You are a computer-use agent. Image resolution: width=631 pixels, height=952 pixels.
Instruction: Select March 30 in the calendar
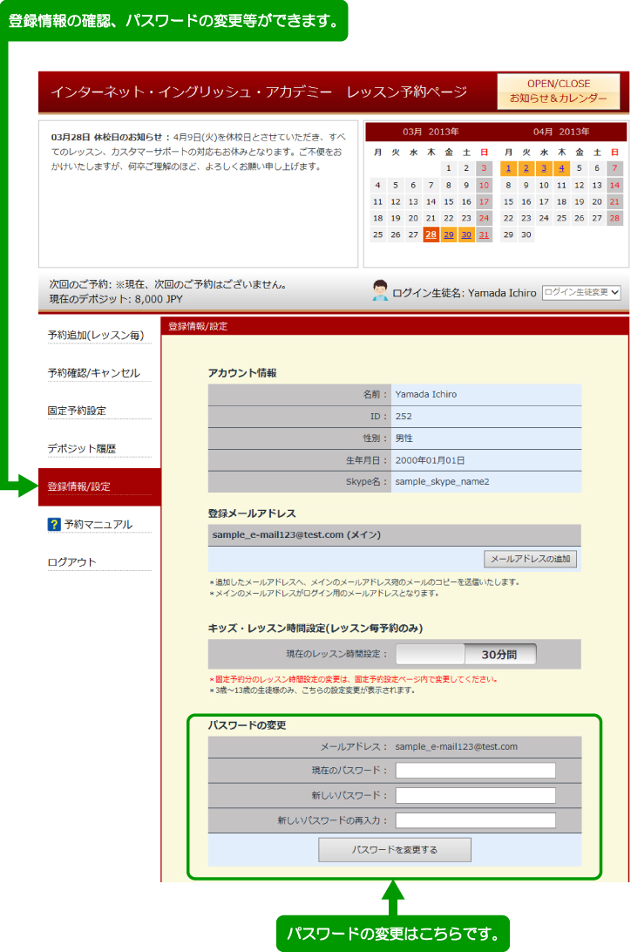click(466, 235)
